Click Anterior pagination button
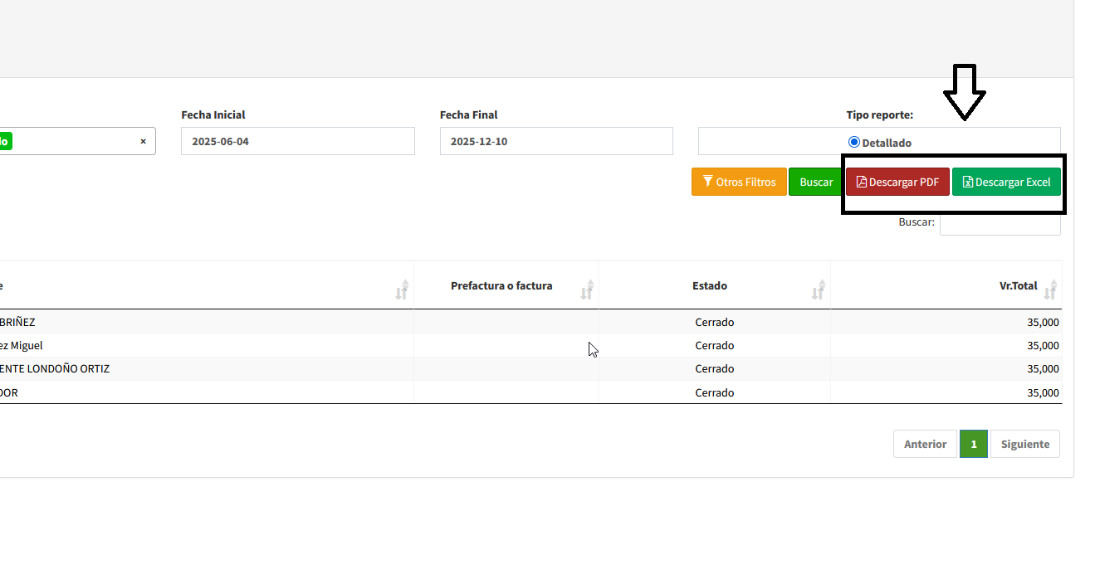1095x584 pixels. (x=925, y=444)
